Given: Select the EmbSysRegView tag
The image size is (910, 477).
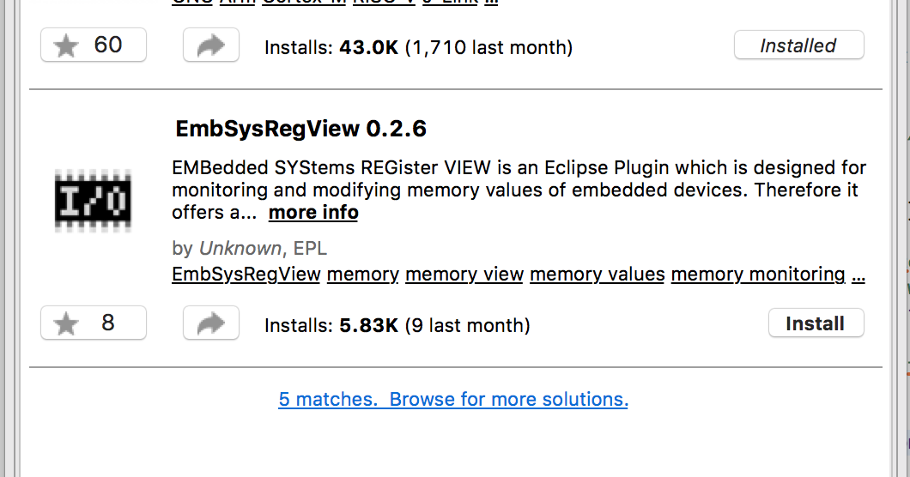Looking at the screenshot, I should [246, 274].
